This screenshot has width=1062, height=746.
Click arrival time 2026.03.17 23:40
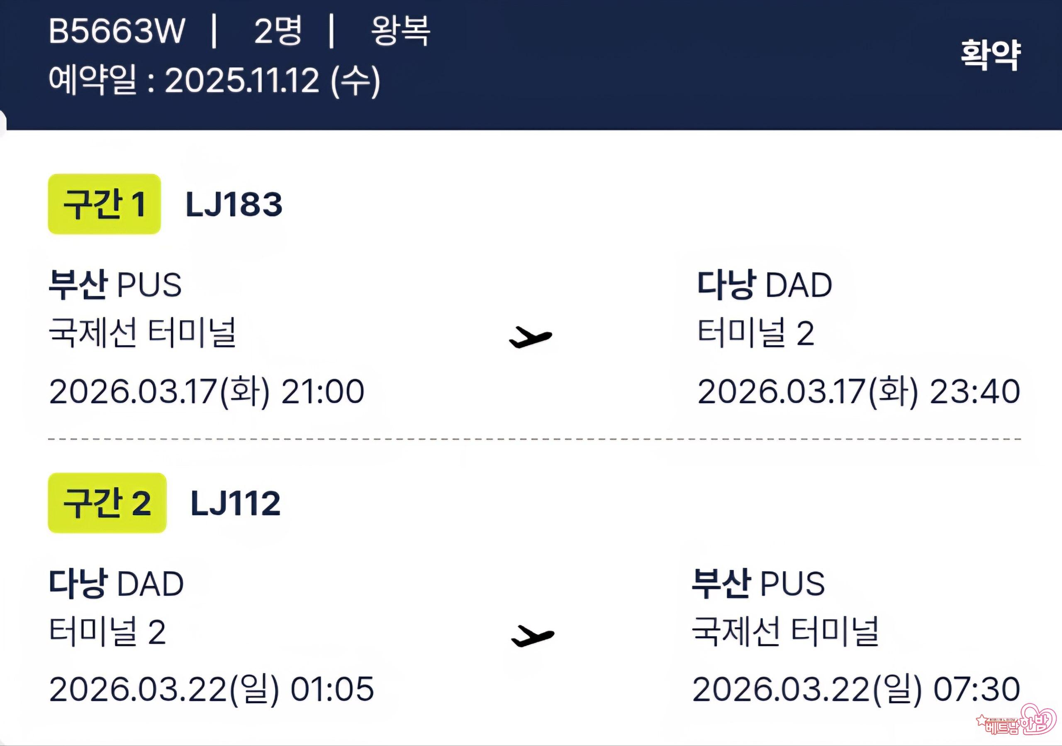(x=858, y=391)
